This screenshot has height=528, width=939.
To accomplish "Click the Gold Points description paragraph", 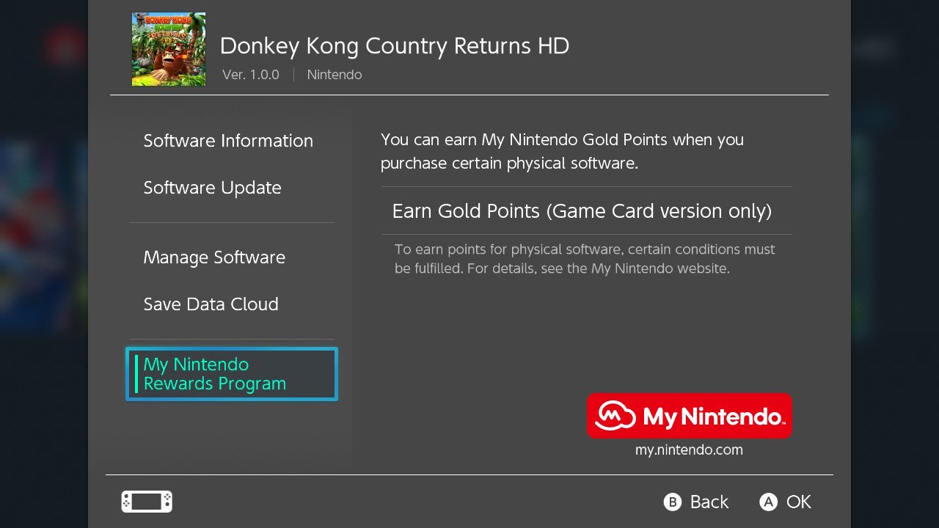I will click(x=562, y=151).
